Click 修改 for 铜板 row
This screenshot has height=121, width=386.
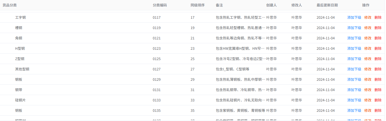coord(368,110)
